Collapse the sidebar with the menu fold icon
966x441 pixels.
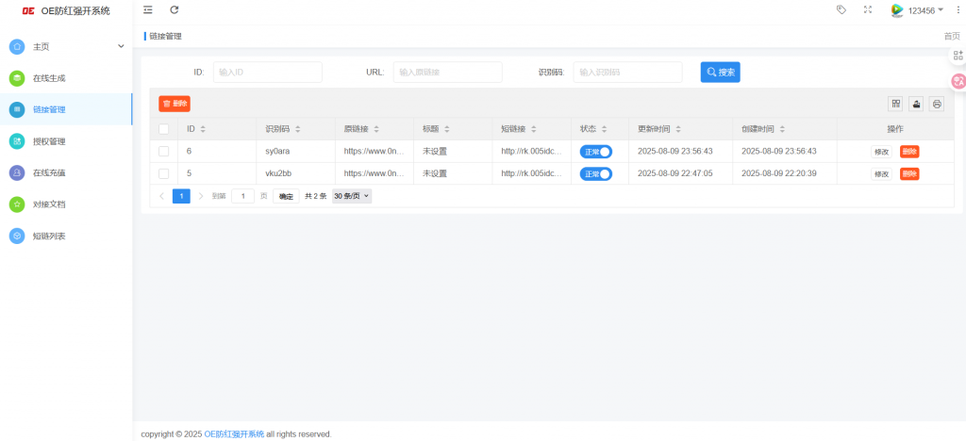(x=148, y=9)
